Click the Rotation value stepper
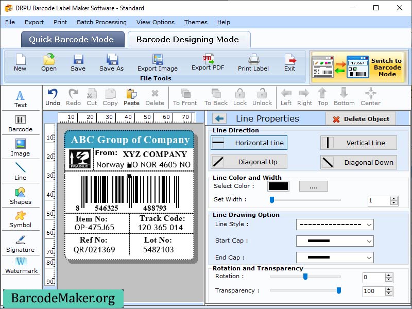Screen dimensions: 412x309 pyautogui.click(x=394, y=277)
